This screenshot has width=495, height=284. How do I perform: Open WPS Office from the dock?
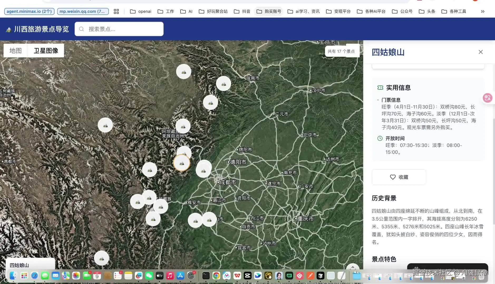(x=237, y=275)
